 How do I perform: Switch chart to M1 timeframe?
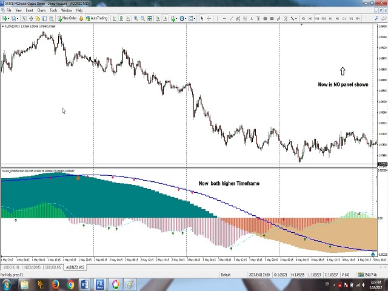click(x=303, y=19)
